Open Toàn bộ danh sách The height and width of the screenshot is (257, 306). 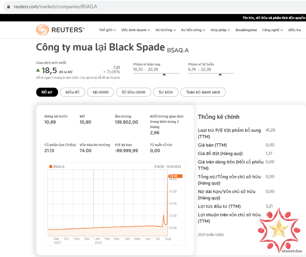pyautogui.click(x=203, y=92)
